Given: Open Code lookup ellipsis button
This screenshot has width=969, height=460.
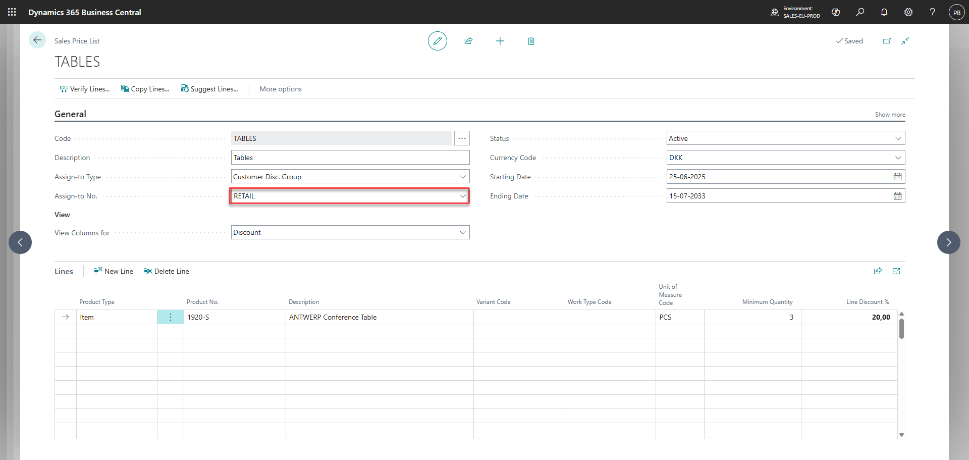Looking at the screenshot, I should click(x=462, y=138).
